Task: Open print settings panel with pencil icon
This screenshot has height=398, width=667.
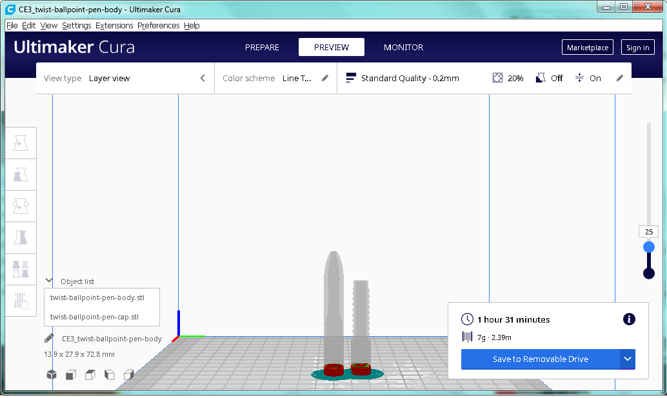Action: click(620, 78)
